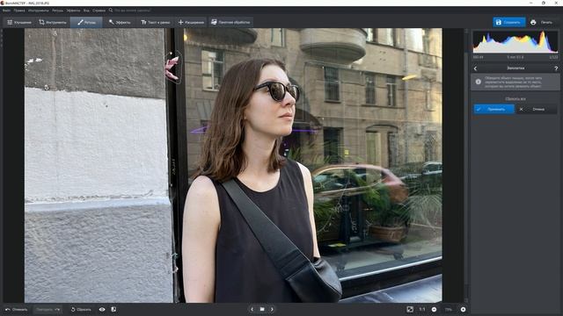Go to next photo with right arrow
The image size is (563, 316).
tap(272, 309)
